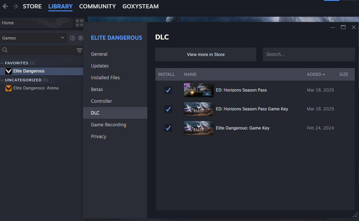This screenshot has height=221, width=359.
Task: Close the properties dialog
Action: pos(354,27)
